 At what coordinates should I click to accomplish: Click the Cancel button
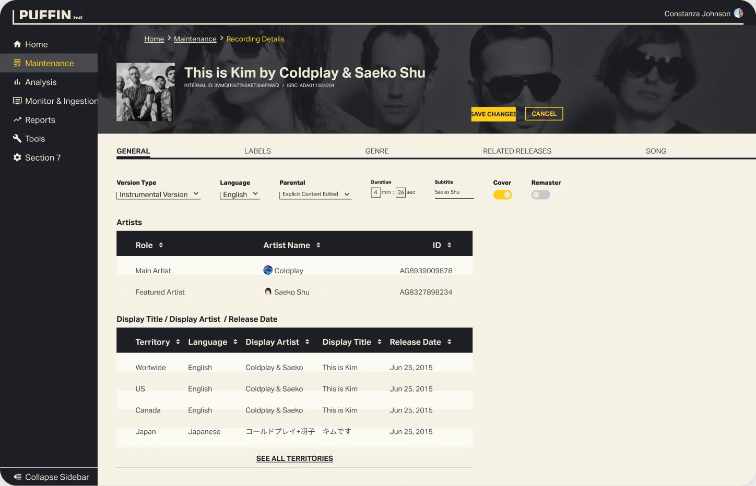544,114
